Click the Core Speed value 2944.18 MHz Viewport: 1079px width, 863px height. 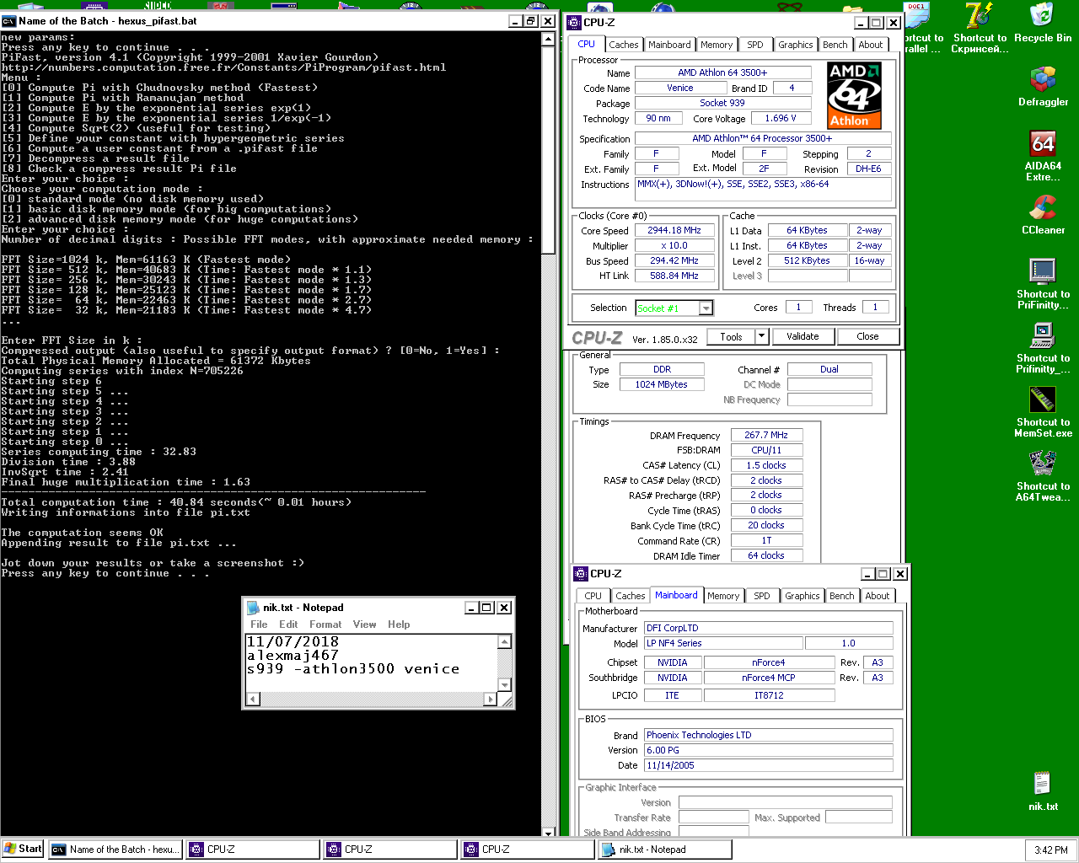click(674, 230)
